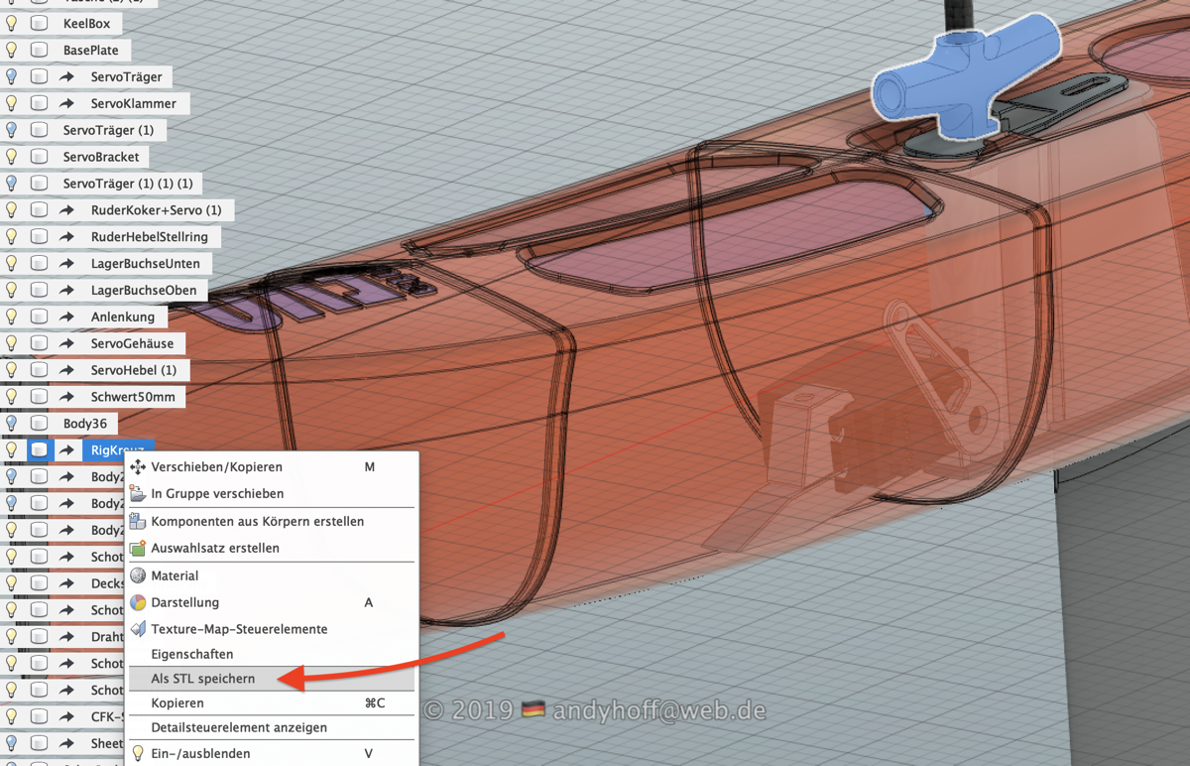Click the body icon beside BasePlate
Screen dimensions: 1190x766
[40, 50]
